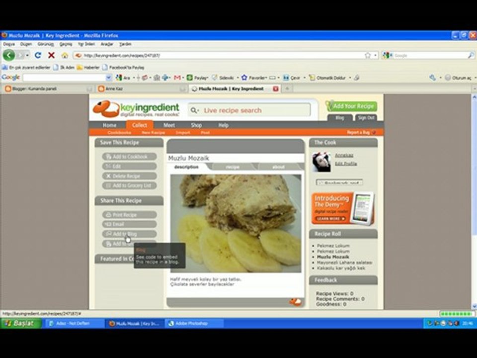477x358 pixels.
Task: Click the Çevir translate icon
Action: point(286,78)
